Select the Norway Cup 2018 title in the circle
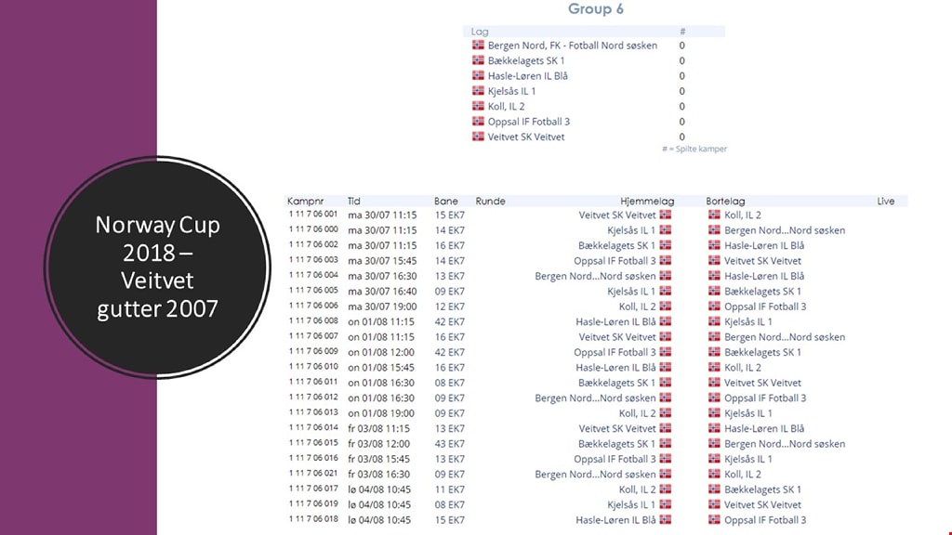952x535 pixels. coord(157,267)
